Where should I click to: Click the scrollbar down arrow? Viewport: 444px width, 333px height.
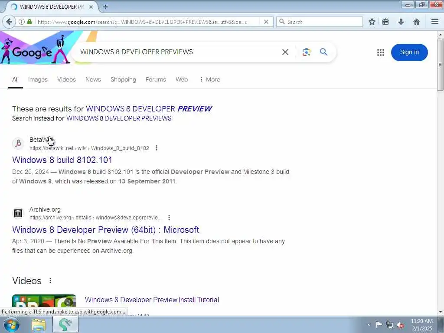point(440,312)
